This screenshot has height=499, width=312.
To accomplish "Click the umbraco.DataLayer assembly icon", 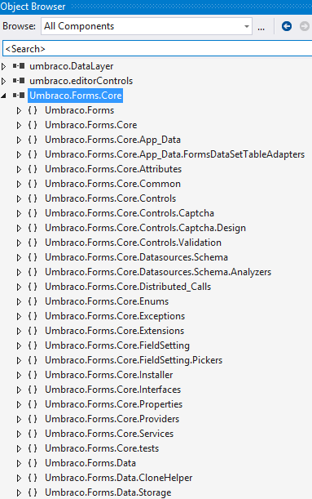I will click(x=19, y=66).
